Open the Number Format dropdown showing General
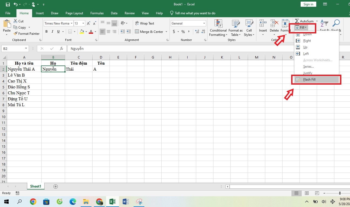350x207 pixels. 188,23
